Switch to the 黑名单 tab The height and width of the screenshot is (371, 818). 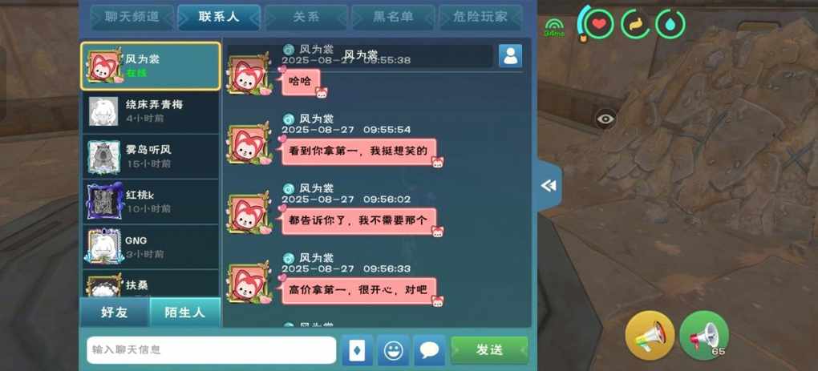393,17
